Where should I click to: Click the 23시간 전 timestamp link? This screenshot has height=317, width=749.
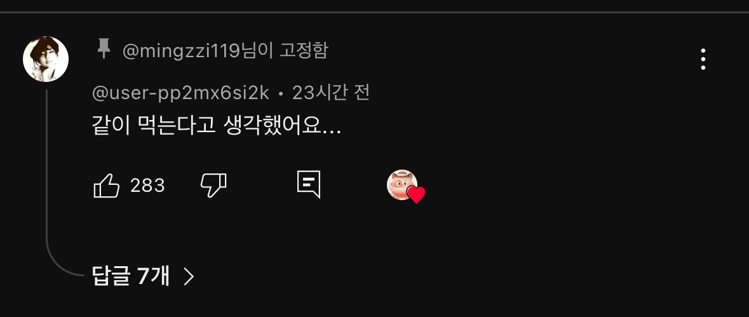coord(331,93)
